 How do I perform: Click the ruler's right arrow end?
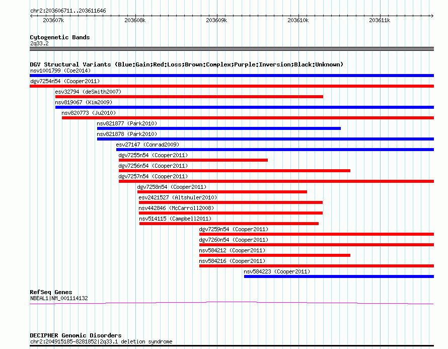tap(432, 16)
